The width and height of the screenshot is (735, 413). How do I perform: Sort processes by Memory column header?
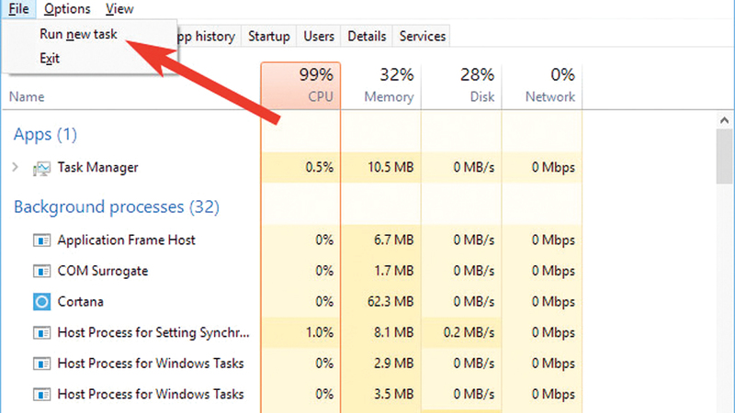[380, 85]
